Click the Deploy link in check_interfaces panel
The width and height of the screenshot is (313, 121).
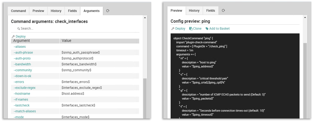(21, 37)
